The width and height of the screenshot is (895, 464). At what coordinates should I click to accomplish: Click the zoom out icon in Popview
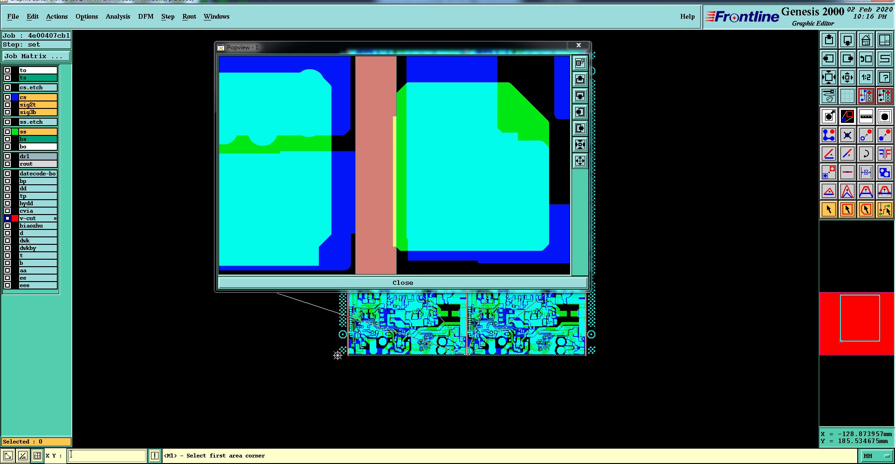pyautogui.click(x=580, y=161)
